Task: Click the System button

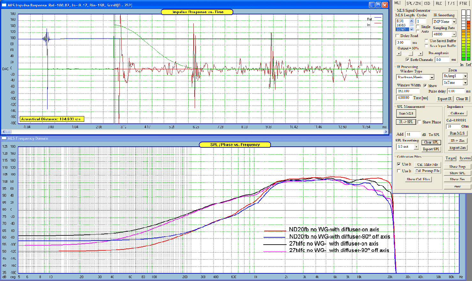Action: [x=465, y=158]
